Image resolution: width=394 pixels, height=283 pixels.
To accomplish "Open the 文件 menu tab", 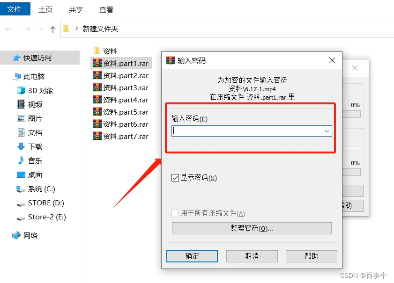I will tap(15, 9).
